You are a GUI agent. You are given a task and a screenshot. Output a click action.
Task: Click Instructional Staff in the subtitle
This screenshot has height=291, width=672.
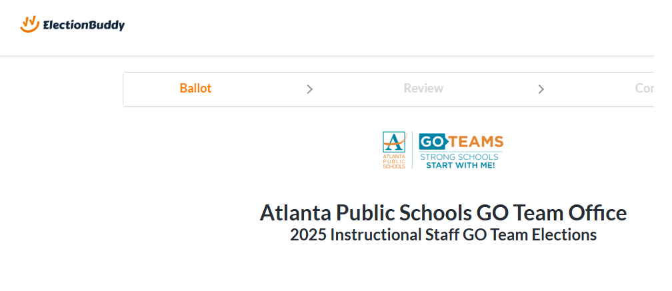[x=394, y=235]
